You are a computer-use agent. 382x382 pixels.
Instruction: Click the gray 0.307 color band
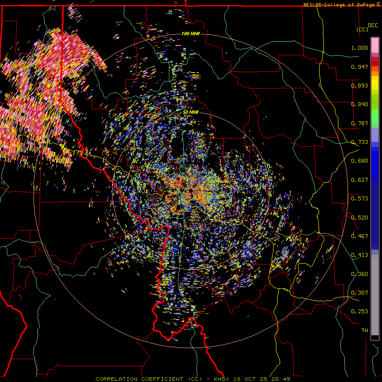point(375,292)
